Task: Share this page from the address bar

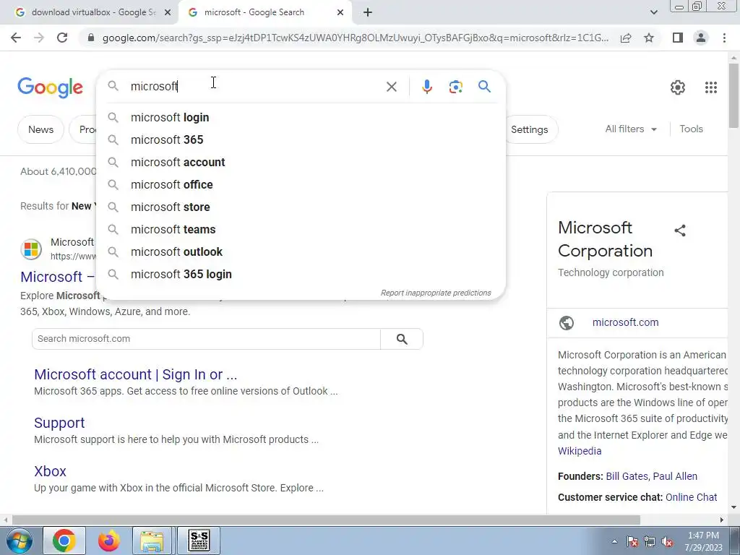Action: [626, 38]
